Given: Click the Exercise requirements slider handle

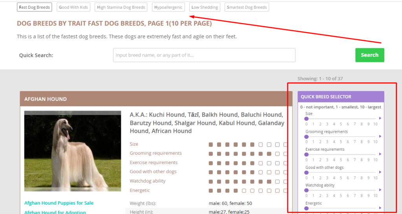Looking at the screenshot, I should point(306,155).
